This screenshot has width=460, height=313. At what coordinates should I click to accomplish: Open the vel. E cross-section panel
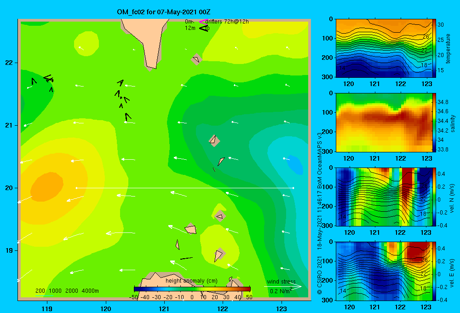tap(384, 271)
